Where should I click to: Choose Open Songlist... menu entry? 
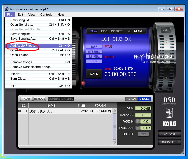click(38, 25)
